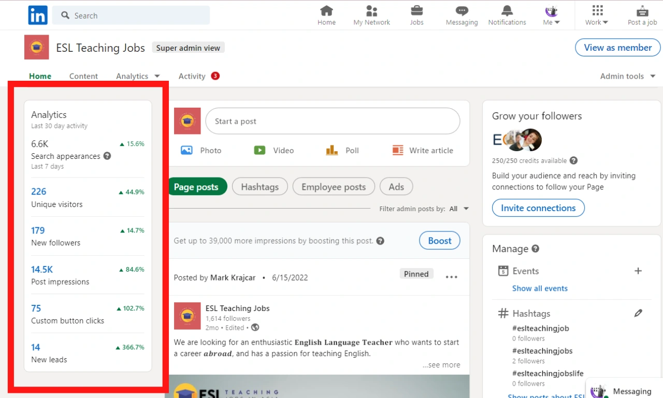Open the Activity tab
This screenshot has width=663, height=398.
(199, 76)
